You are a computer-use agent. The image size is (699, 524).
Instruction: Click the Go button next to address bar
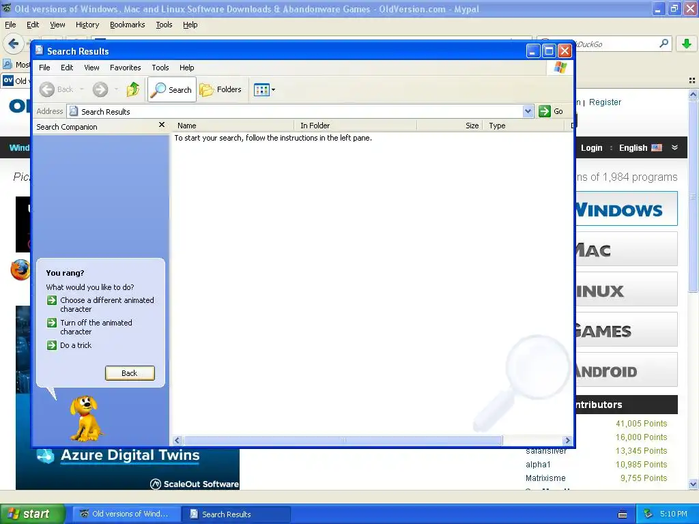[x=551, y=111]
